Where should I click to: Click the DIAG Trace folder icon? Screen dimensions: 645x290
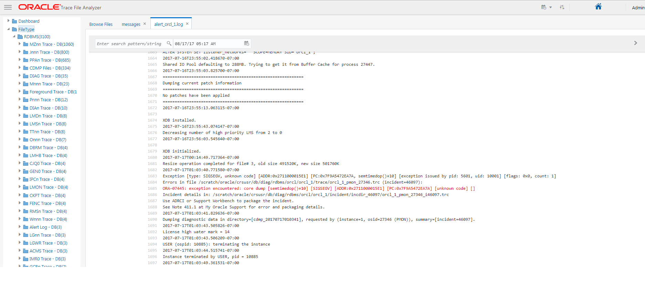coord(25,76)
